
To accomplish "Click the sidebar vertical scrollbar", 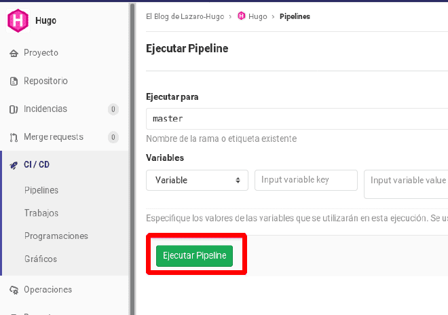I will 132,159.
